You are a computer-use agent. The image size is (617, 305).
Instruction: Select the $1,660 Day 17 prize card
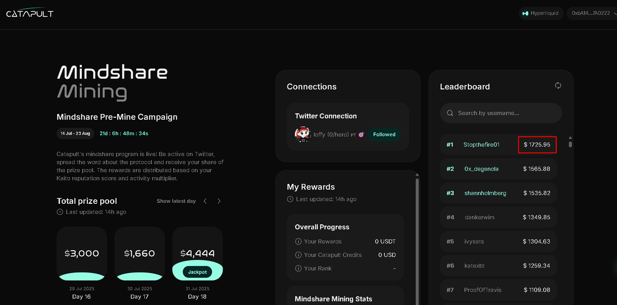click(x=139, y=253)
